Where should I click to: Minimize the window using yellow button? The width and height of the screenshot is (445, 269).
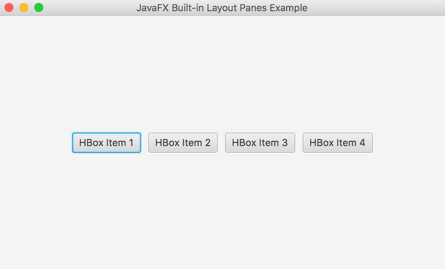pos(24,8)
